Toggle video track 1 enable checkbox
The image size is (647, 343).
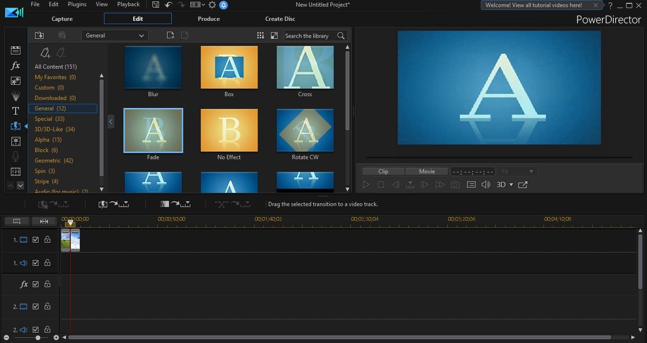coord(36,240)
